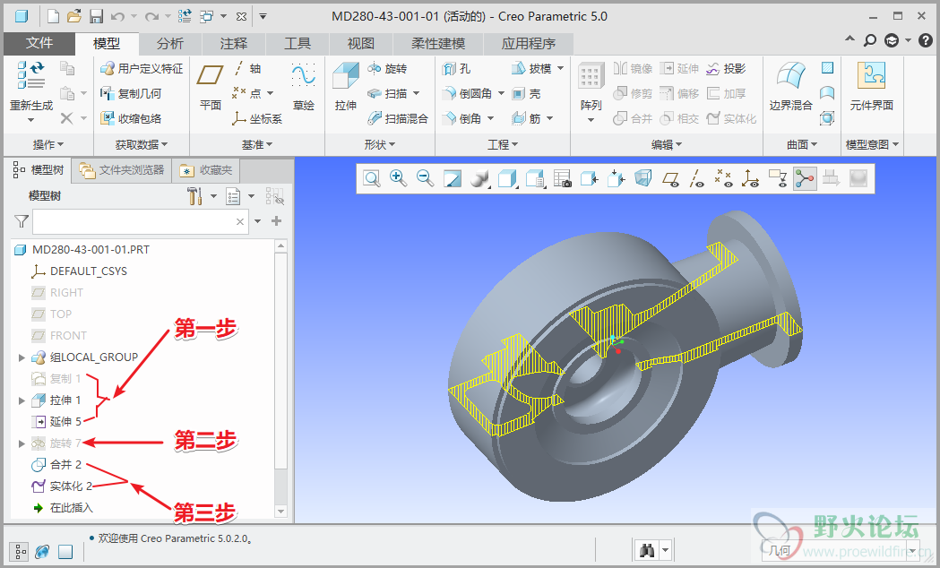
Task: Select the Hole (孔) tool
Action: click(x=457, y=68)
